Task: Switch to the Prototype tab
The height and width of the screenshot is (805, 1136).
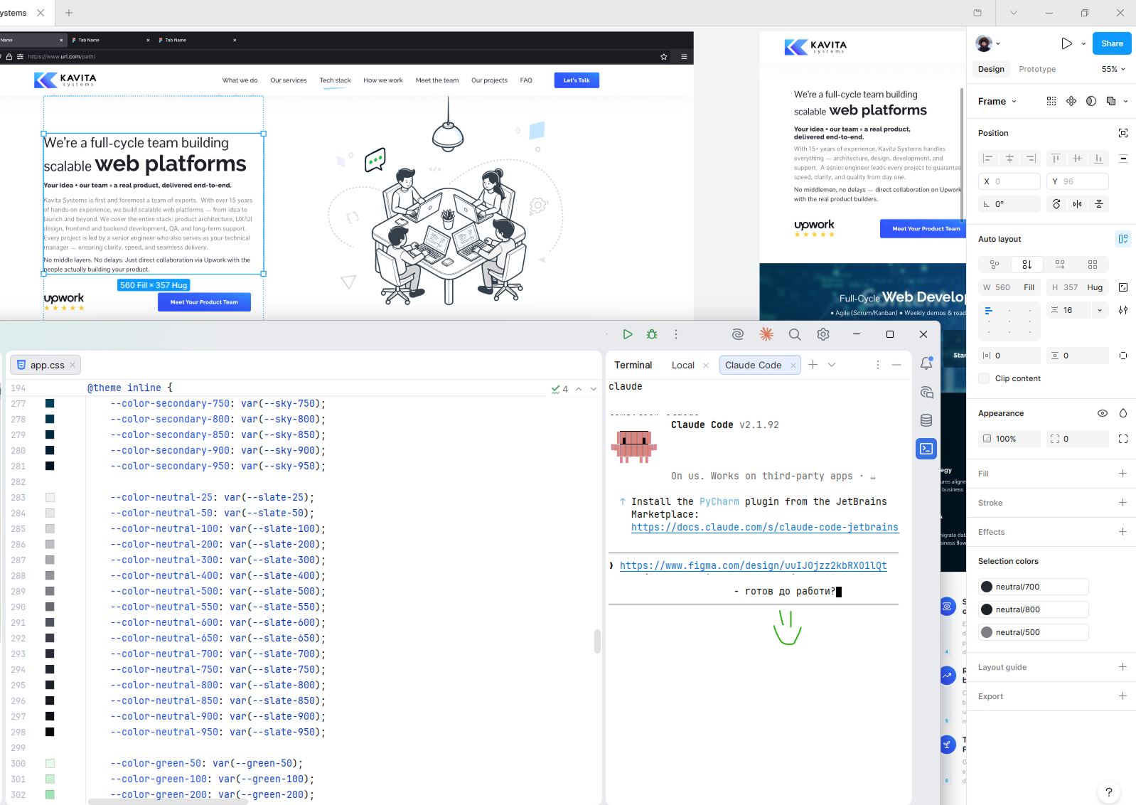Action: tap(1037, 69)
